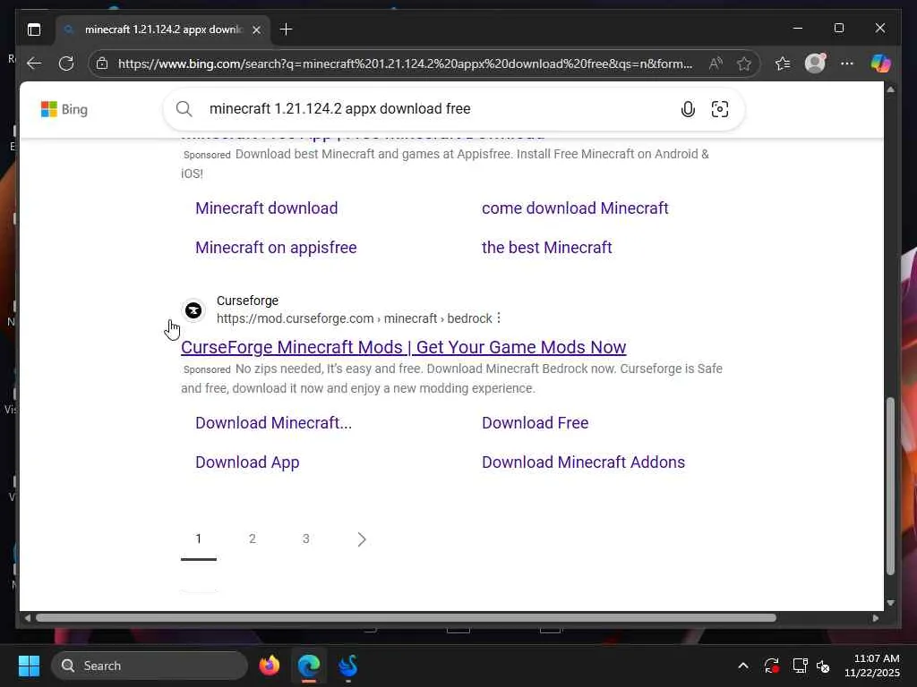Screen dimensions: 917x687
Task: Open the network display tray icon
Action: 800,666
